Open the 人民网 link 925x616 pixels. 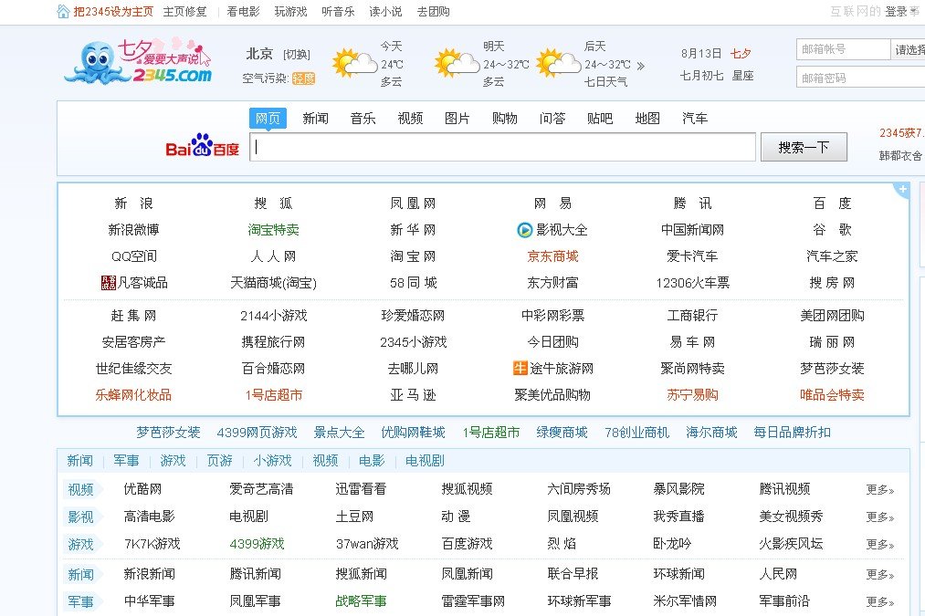pos(778,574)
